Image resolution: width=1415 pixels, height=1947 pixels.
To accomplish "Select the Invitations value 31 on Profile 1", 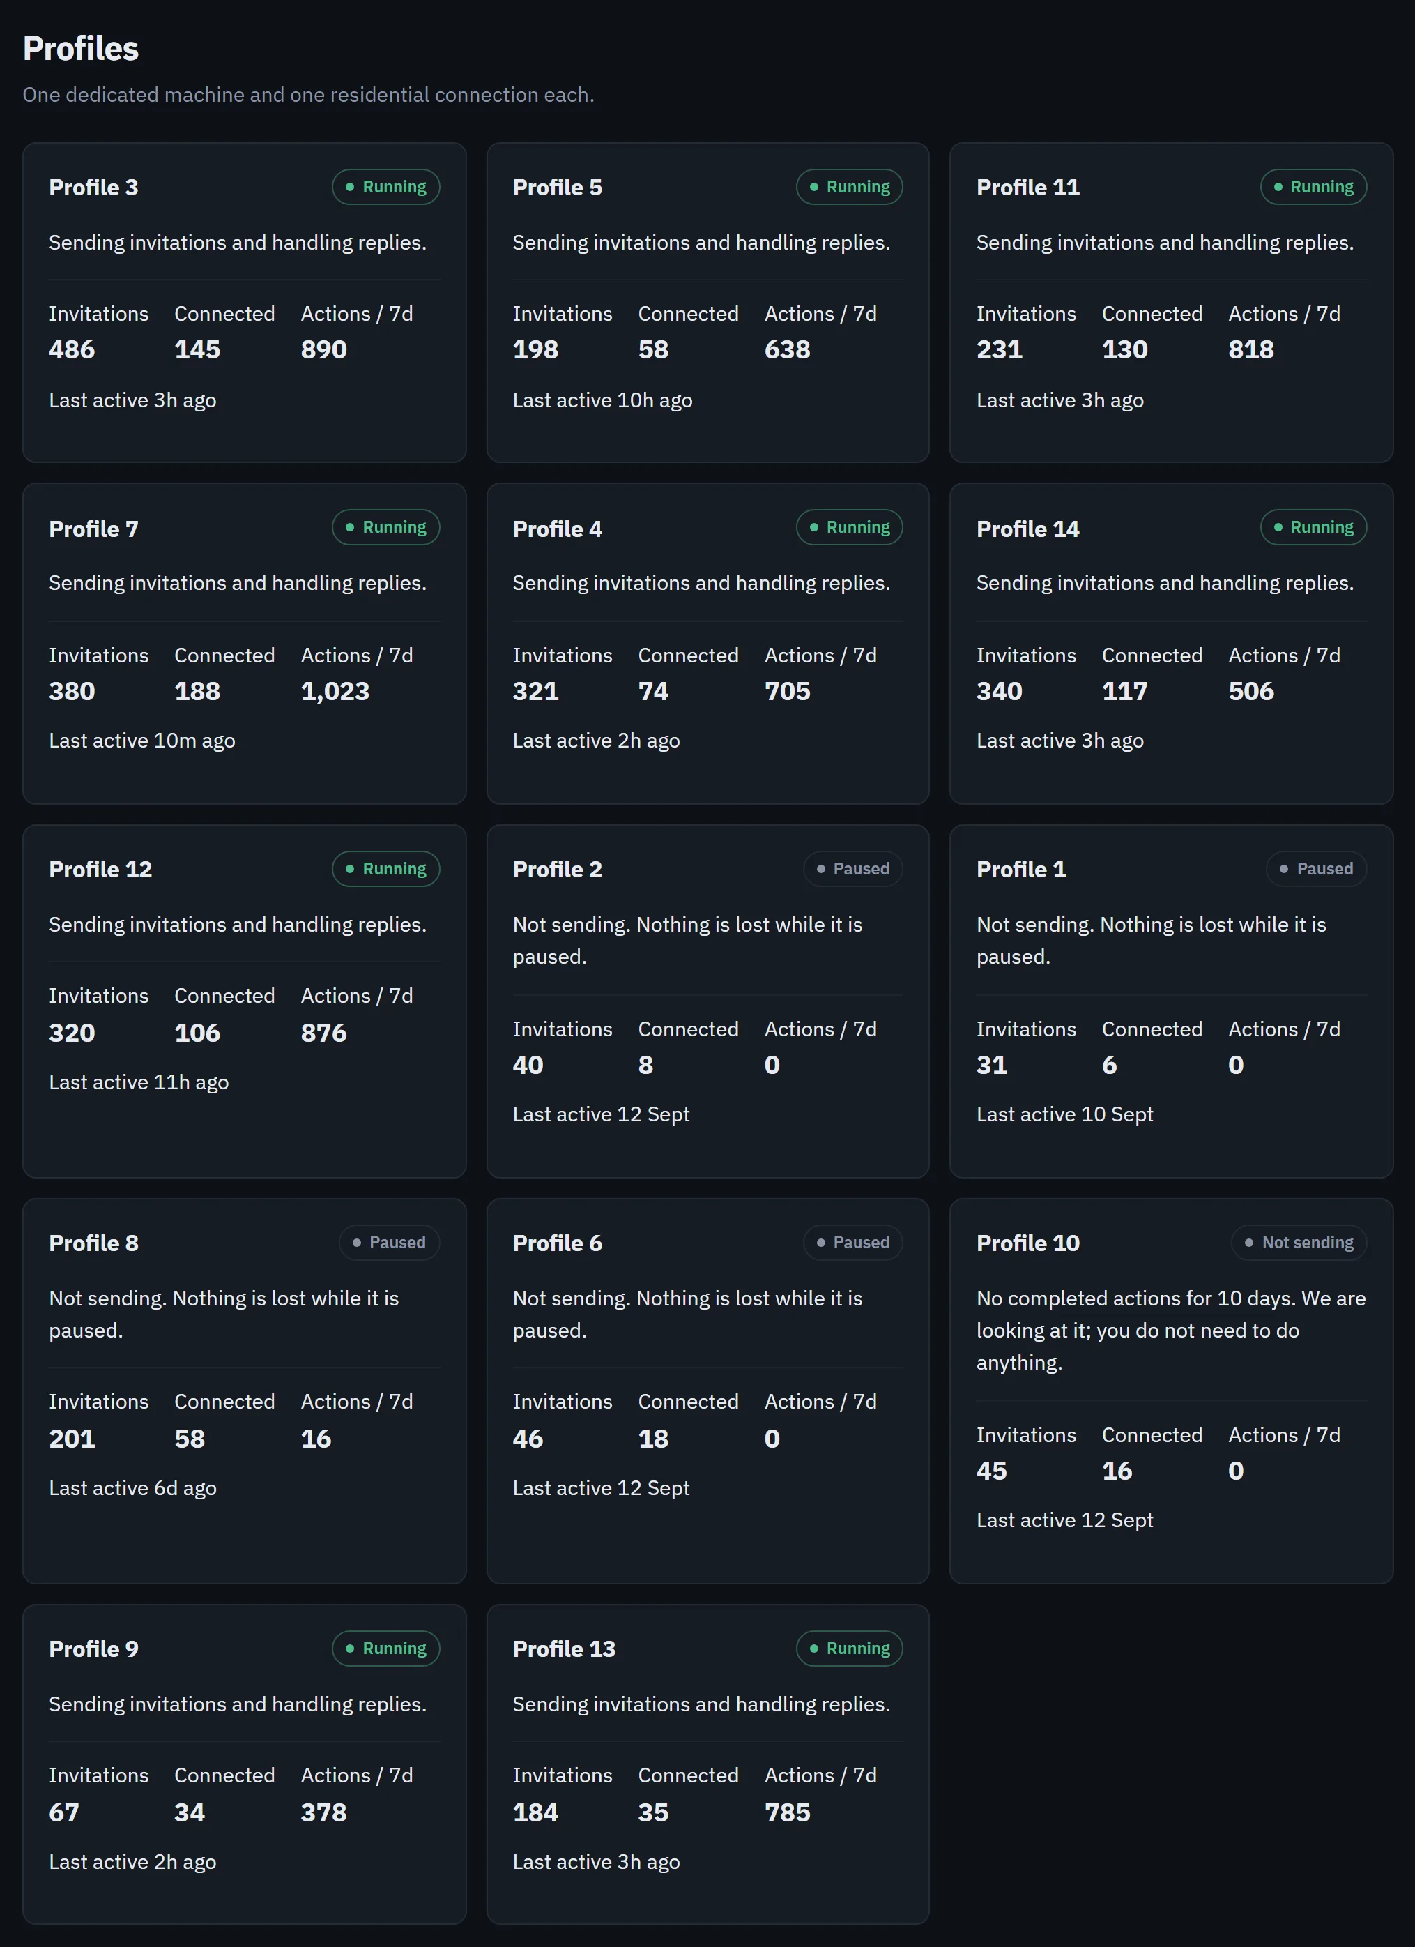I will [992, 1066].
